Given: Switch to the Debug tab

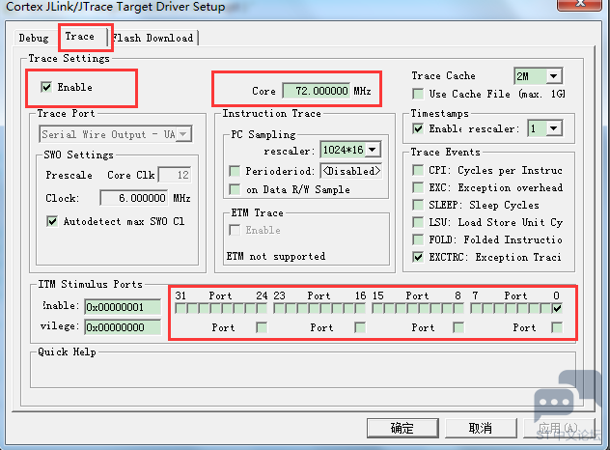Looking at the screenshot, I should point(34,38).
